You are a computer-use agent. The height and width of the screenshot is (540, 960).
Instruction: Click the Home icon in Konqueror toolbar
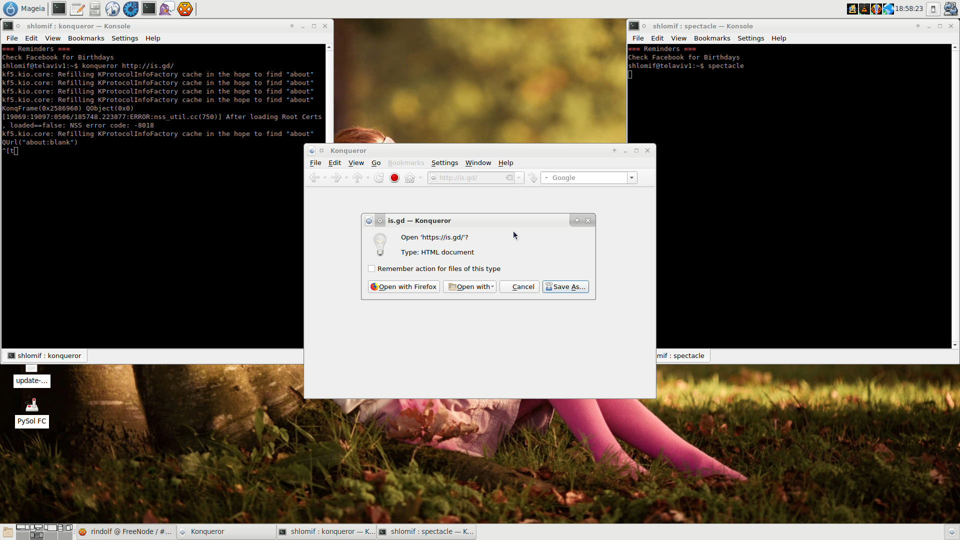(x=409, y=177)
